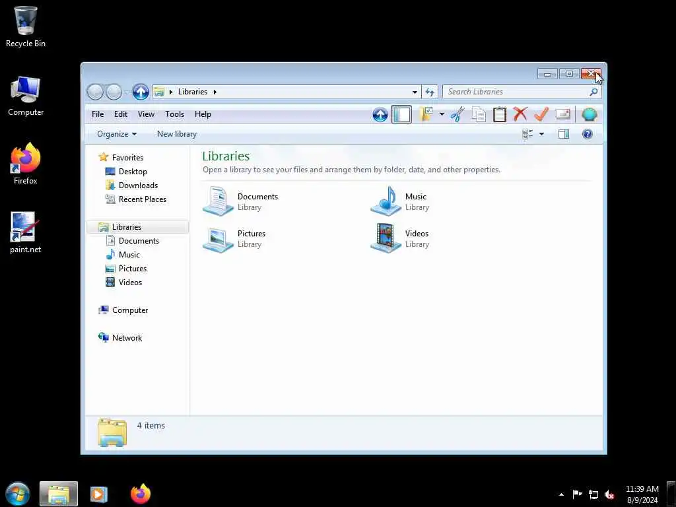Select paint.net desktop shortcut
The image size is (676, 507).
pyautogui.click(x=26, y=233)
